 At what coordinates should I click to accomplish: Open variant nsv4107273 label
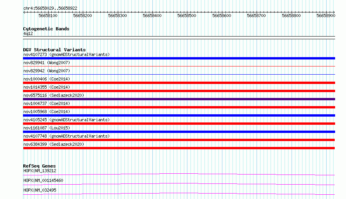click(x=66, y=54)
